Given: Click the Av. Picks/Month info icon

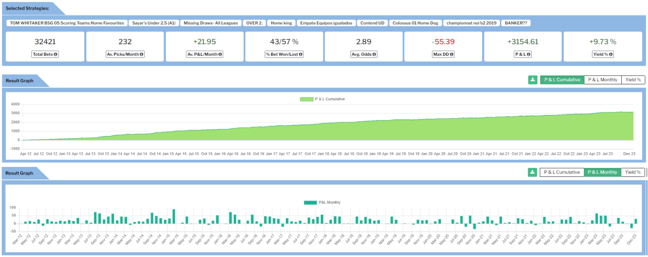Looking at the screenshot, I should point(141,54).
